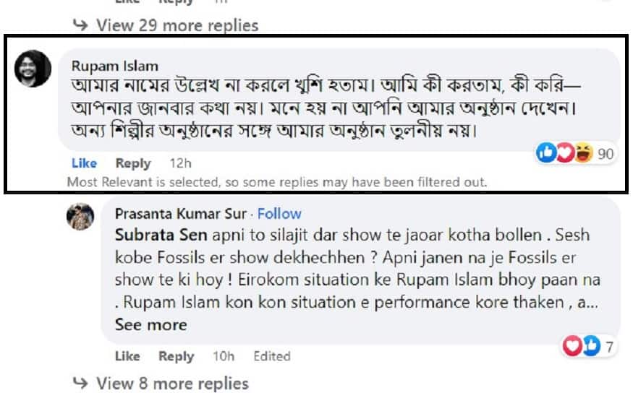Screen dimensions: 633x393
Task: Click the 10h timestamp on Prasanta's comment
Action: tap(224, 356)
